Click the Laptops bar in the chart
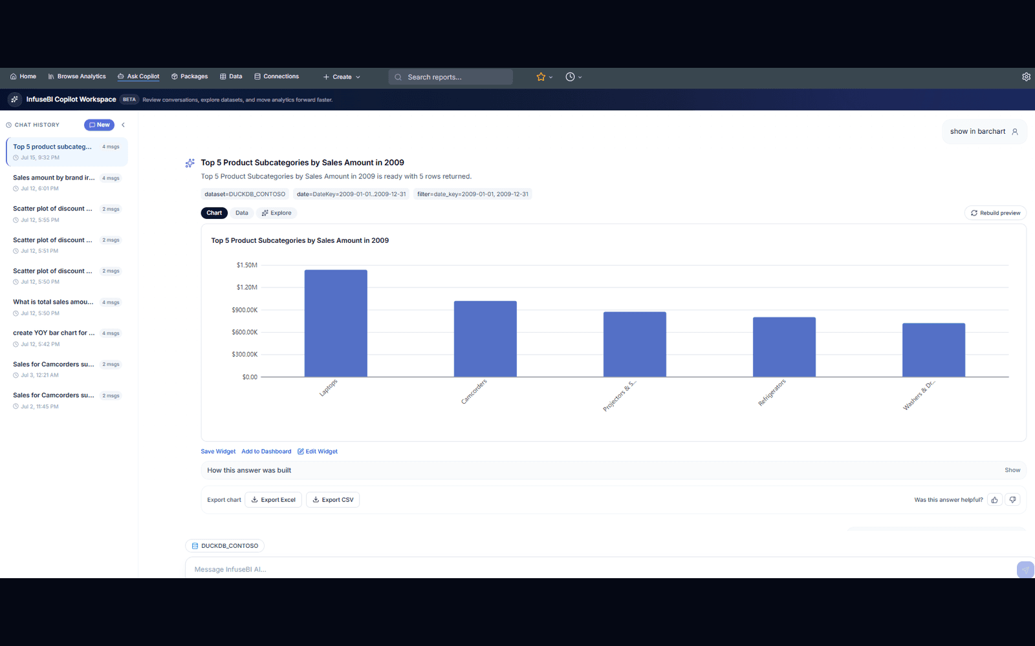 pyautogui.click(x=336, y=323)
